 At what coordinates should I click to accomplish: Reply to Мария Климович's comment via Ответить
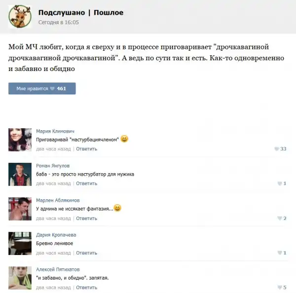pos(86,149)
